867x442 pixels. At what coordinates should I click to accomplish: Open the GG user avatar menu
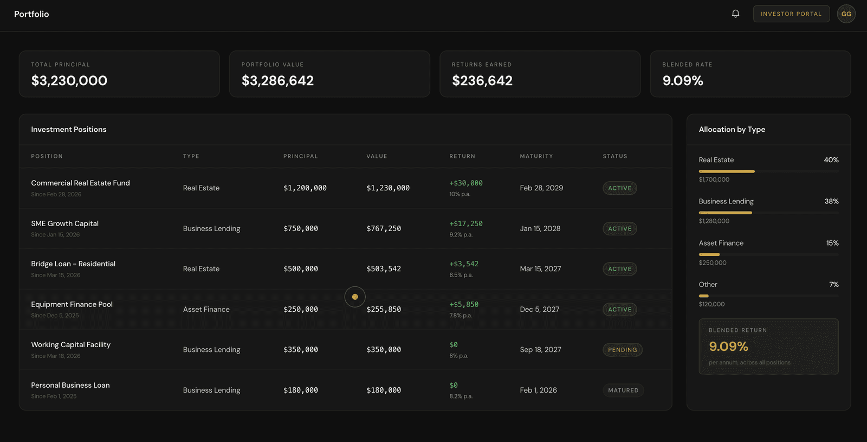tap(846, 14)
